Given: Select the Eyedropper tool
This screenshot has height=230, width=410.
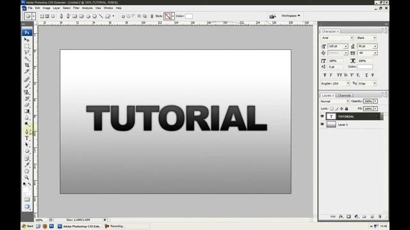Looking at the screenshot, I should click(x=27, y=165).
